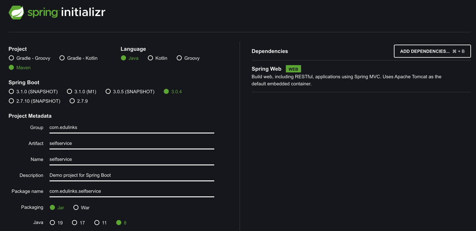
Task: Choose Spring Boot 3.1.0 (M1)
Action: pos(81,92)
